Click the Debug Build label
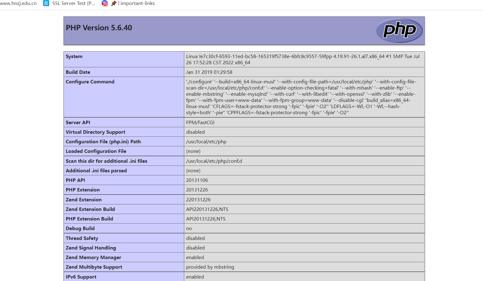 click(80, 229)
